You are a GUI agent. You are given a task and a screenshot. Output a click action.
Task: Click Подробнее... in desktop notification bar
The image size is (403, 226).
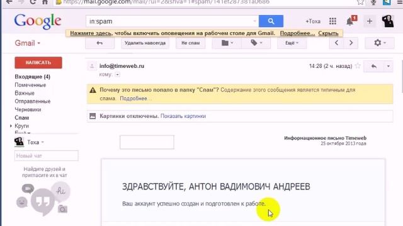coord(297,33)
